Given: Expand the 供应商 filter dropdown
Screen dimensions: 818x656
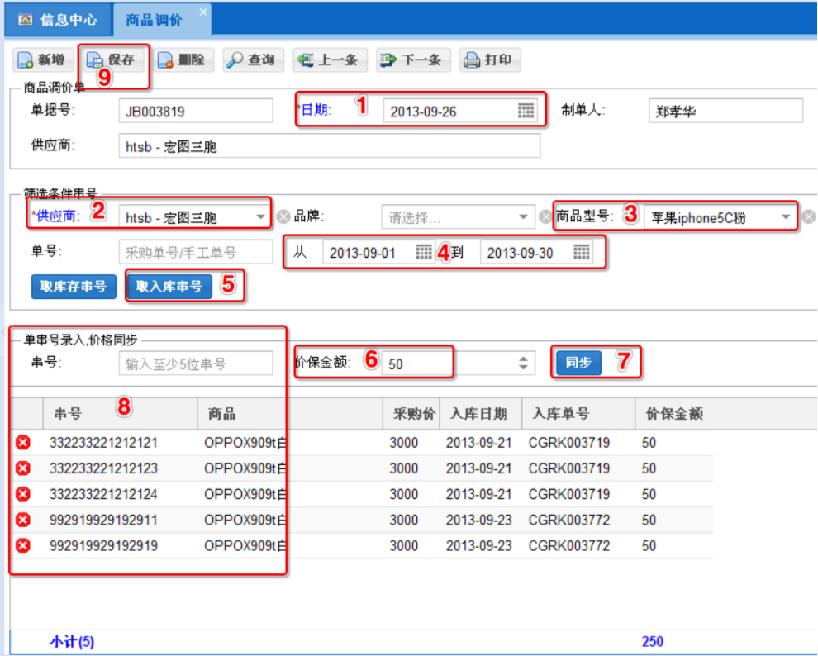Looking at the screenshot, I should [261, 217].
